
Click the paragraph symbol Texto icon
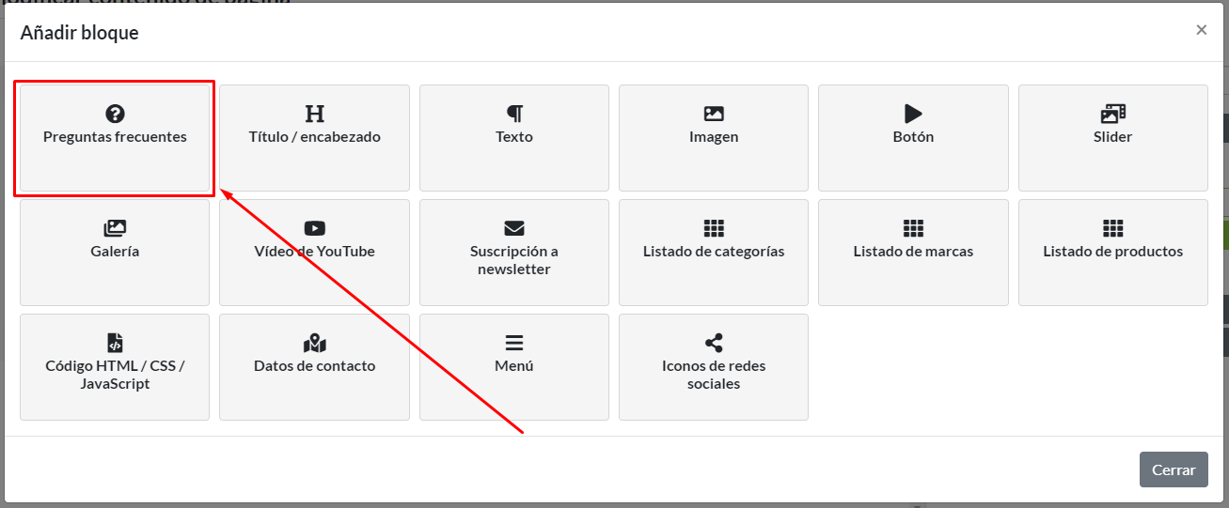514,114
